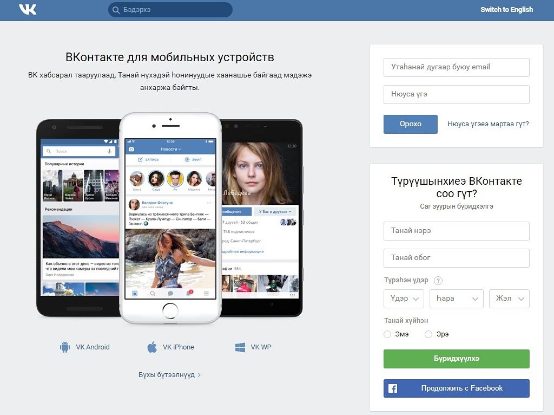Viewport: 554px width, 415px height.
Task: Click the VK logo in header
Action: 28,10
